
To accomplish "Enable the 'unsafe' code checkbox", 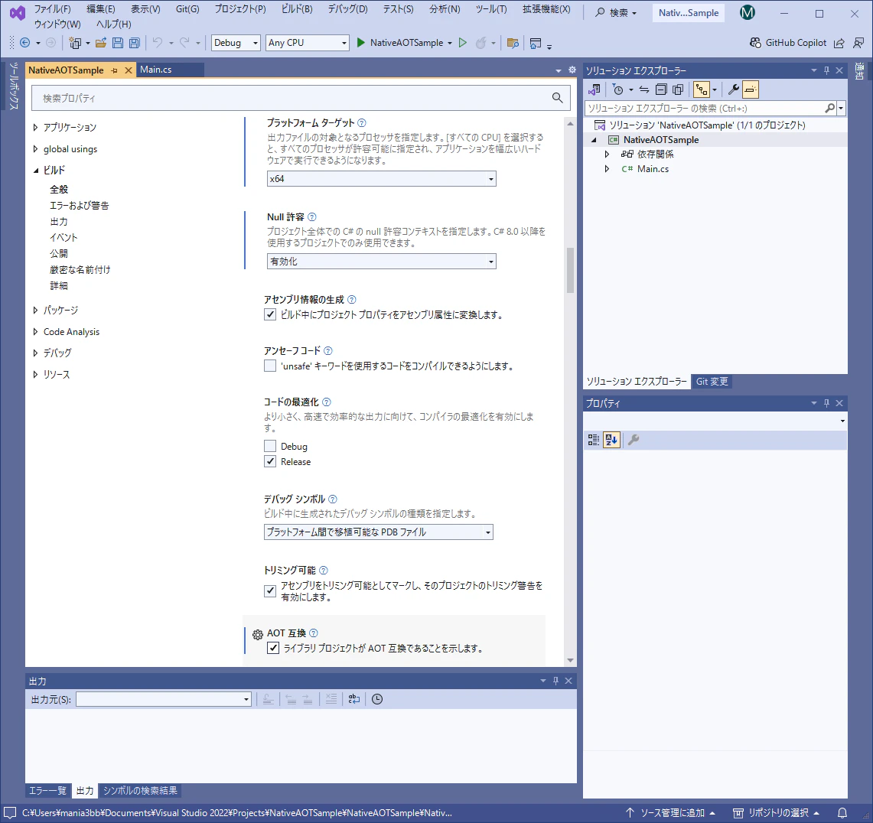I will point(270,366).
